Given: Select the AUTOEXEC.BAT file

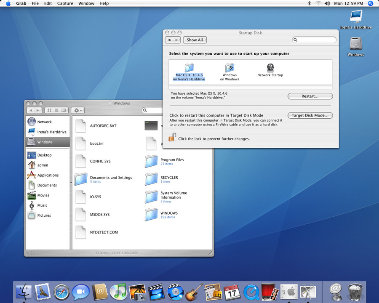Looking at the screenshot, I should tap(96, 126).
